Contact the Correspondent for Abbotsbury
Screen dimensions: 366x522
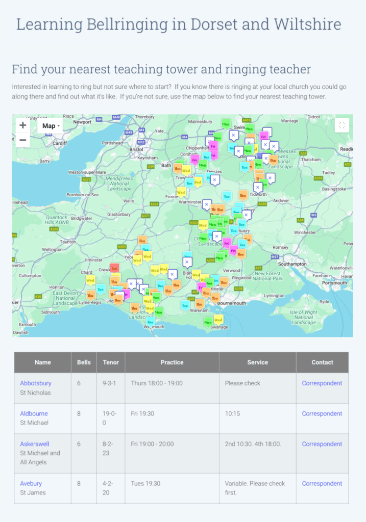coord(322,383)
